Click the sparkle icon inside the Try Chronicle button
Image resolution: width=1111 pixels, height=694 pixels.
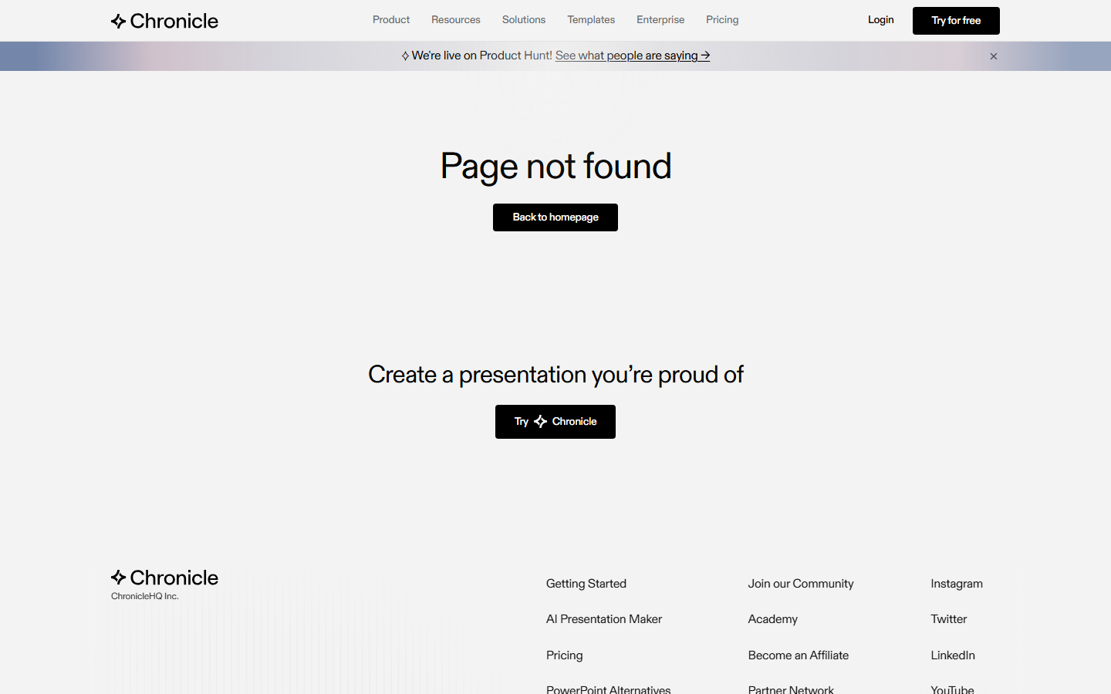540,422
